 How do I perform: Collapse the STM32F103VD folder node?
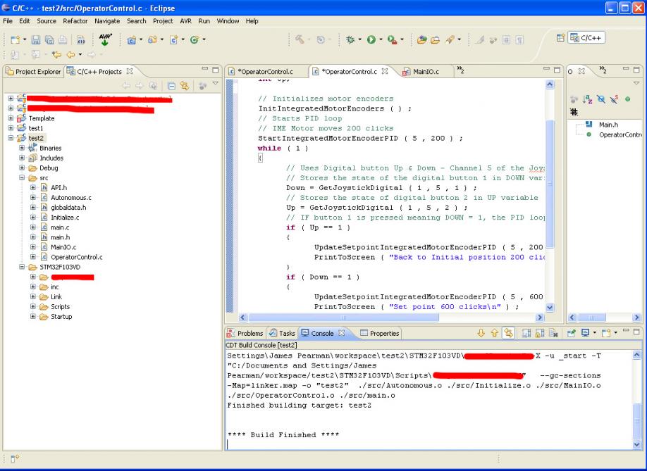22,267
